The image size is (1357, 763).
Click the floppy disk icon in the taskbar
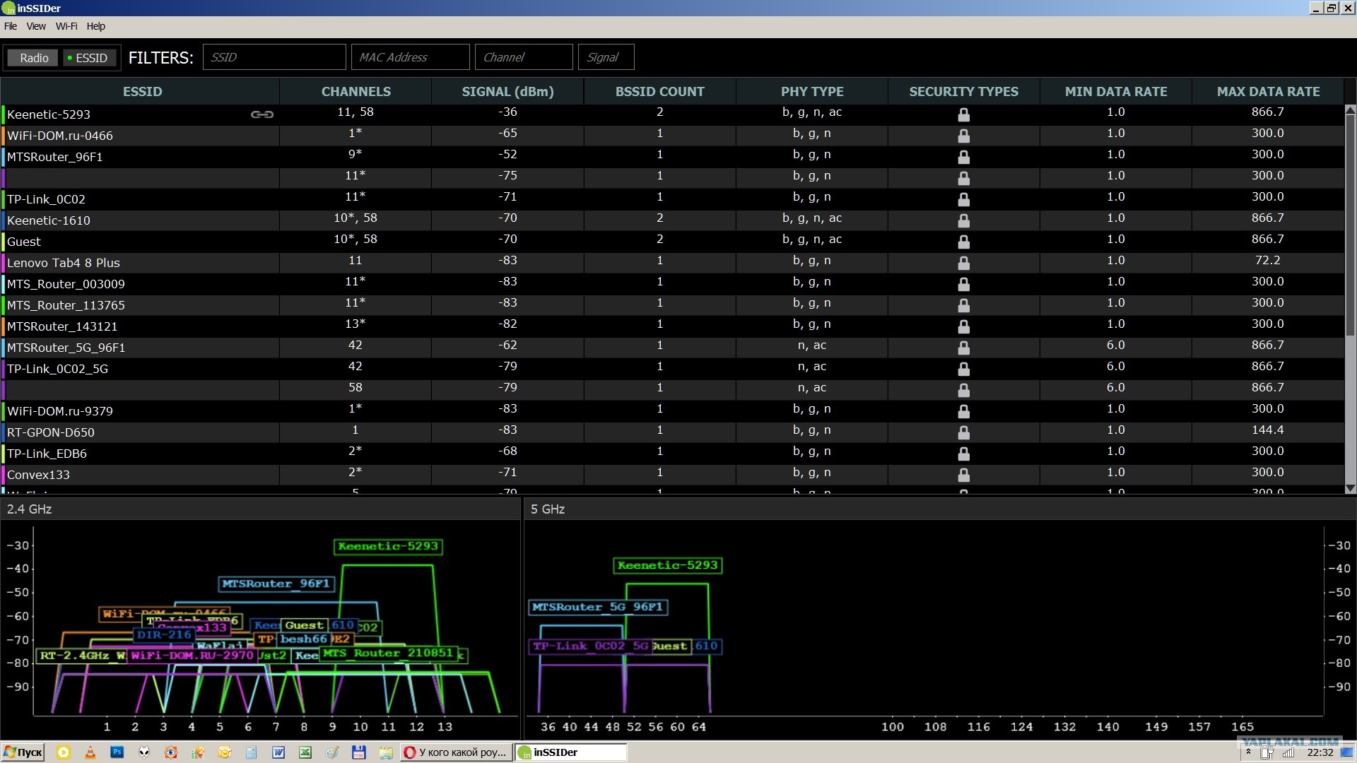(x=359, y=752)
